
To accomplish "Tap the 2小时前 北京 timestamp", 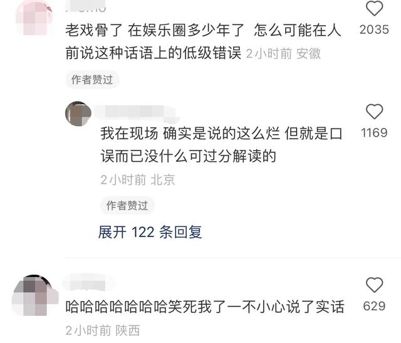I will (x=138, y=180).
